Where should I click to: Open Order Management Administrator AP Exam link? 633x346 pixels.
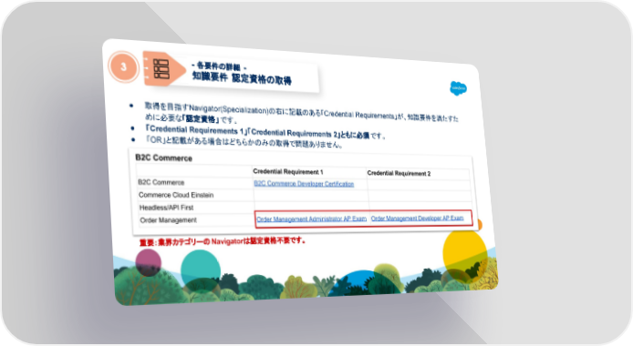tap(311, 219)
